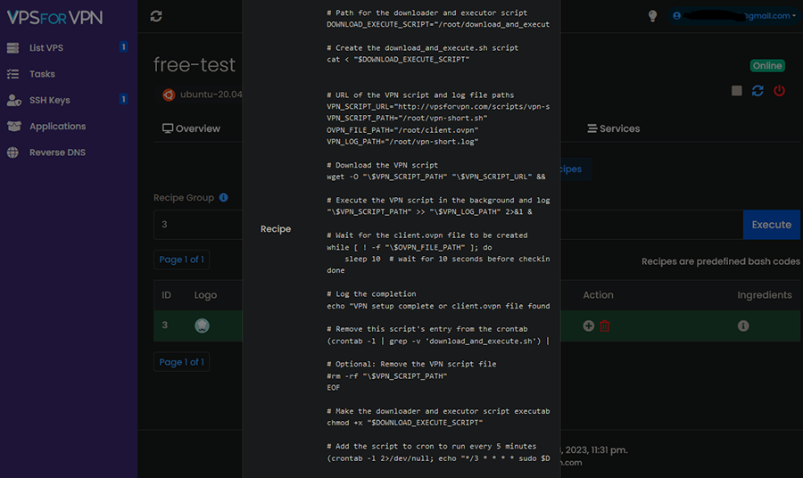
Task: Click the Applications box icon
Action: coord(13,126)
